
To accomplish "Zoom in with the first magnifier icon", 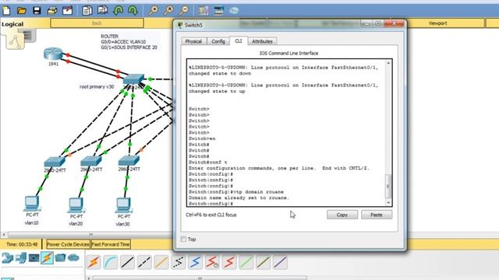I will coord(154,11).
